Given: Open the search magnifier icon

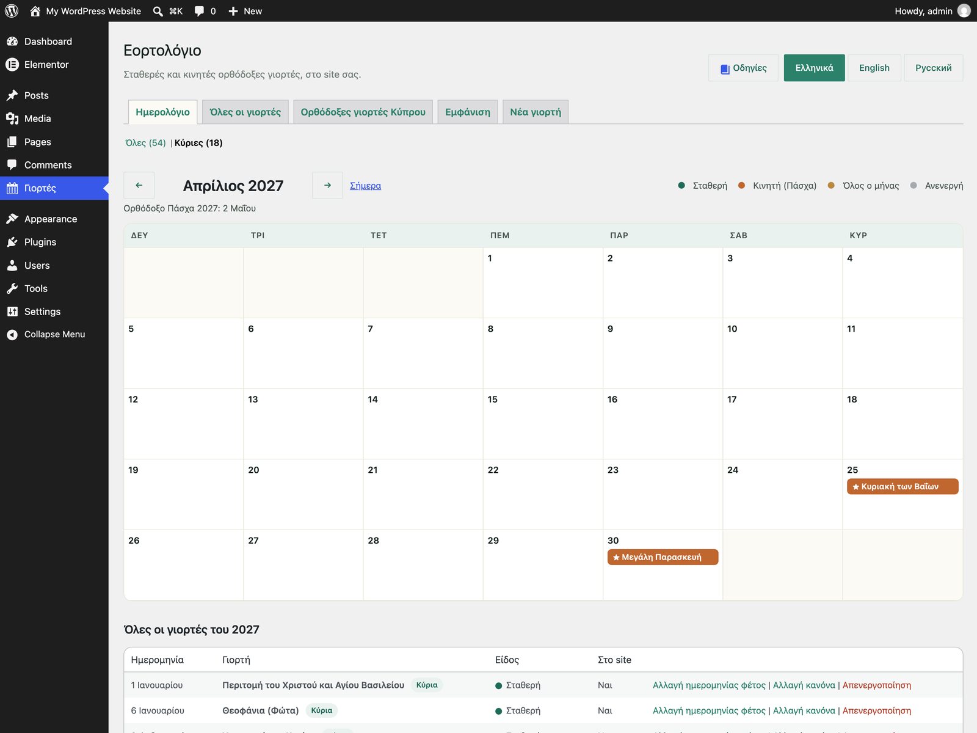Looking at the screenshot, I should pos(158,11).
